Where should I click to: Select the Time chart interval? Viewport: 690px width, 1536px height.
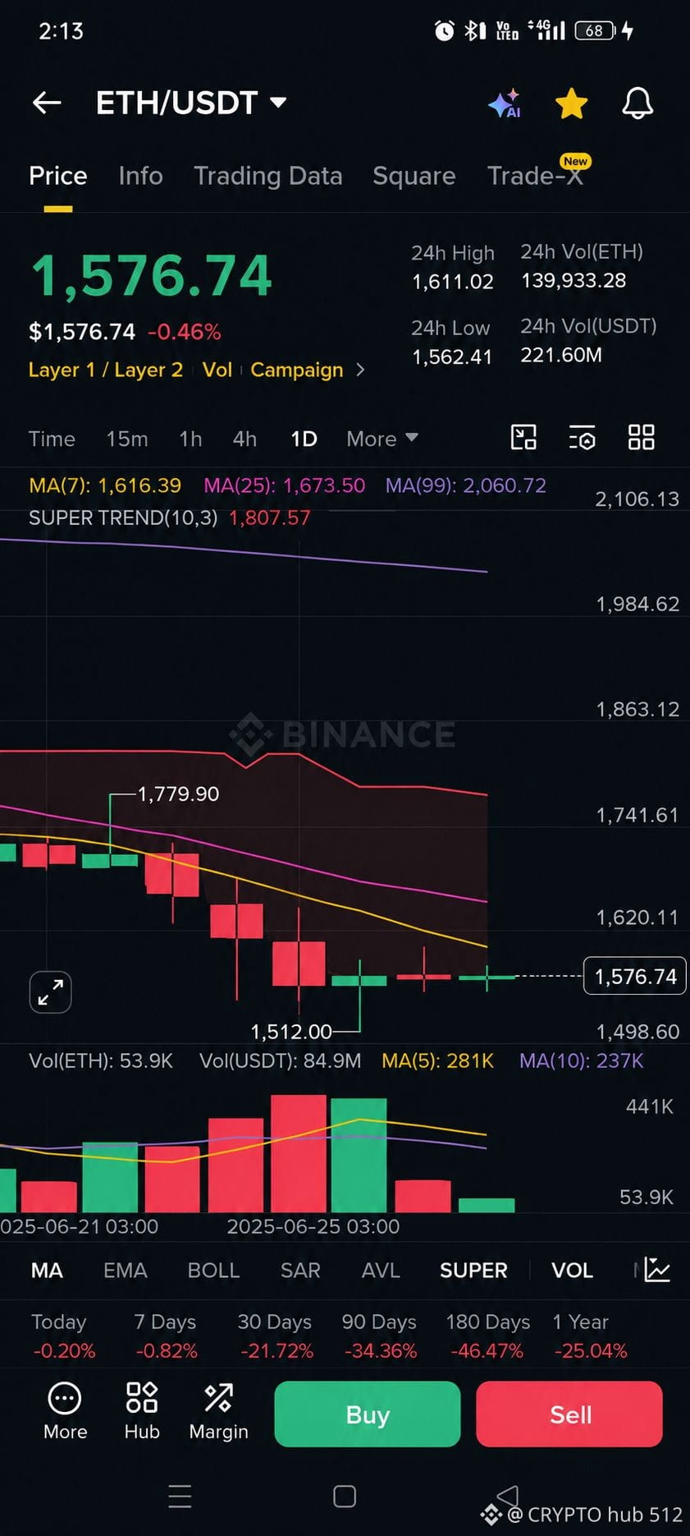(x=52, y=439)
